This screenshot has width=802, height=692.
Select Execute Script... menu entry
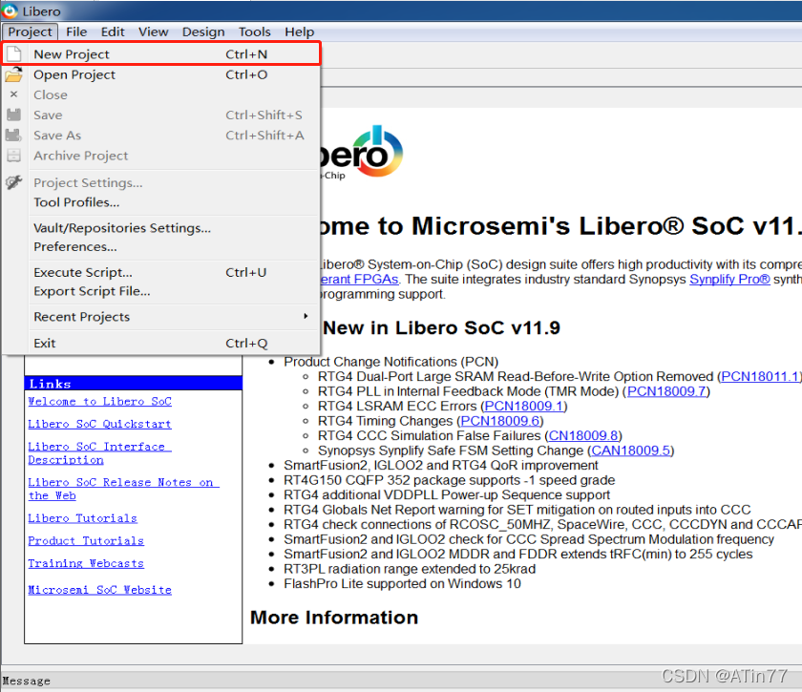(161, 272)
